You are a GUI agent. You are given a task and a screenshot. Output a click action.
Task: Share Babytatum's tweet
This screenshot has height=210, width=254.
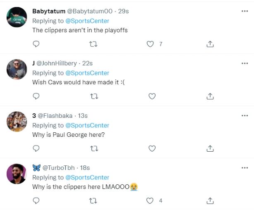pos(210,44)
